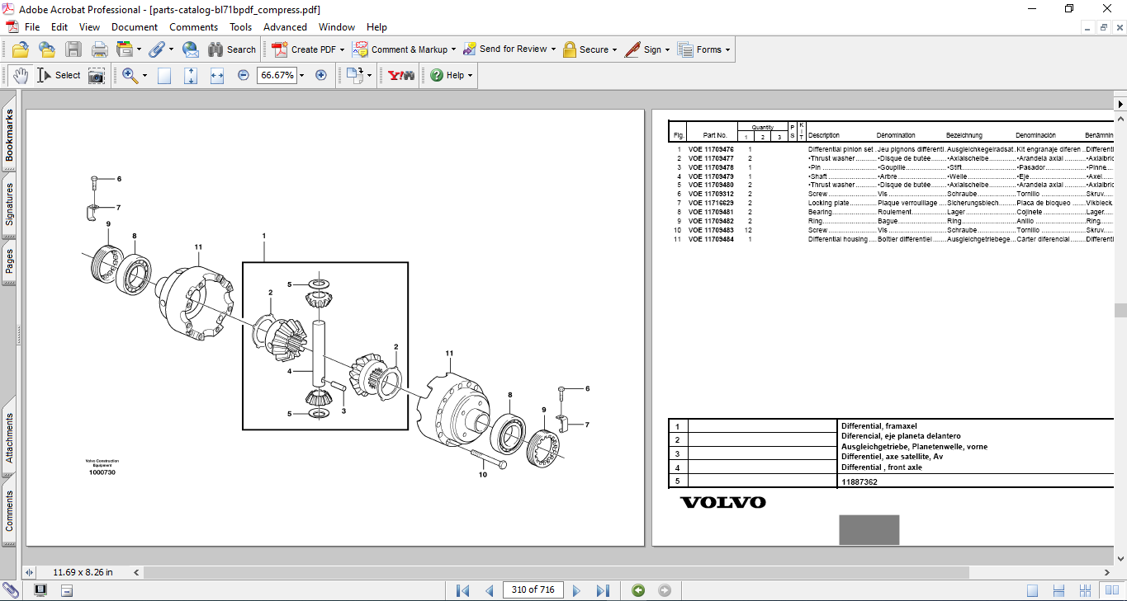Click the green Previous View arrow
The width and height of the screenshot is (1127, 601).
point(637,590)
